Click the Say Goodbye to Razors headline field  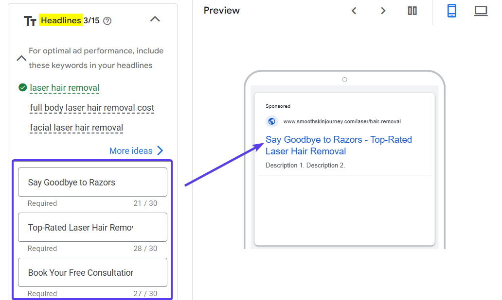coord(92,182)
